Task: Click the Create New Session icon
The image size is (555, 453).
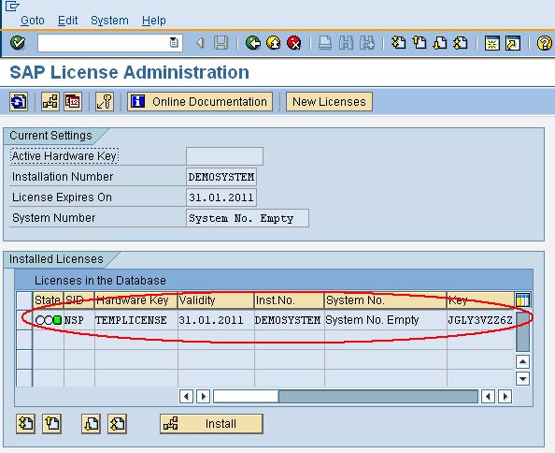Action: (492, 43)
